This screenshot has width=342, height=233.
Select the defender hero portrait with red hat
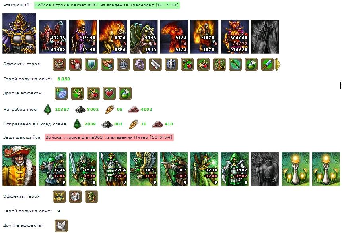pyautogui.click(x=19, y=166)
